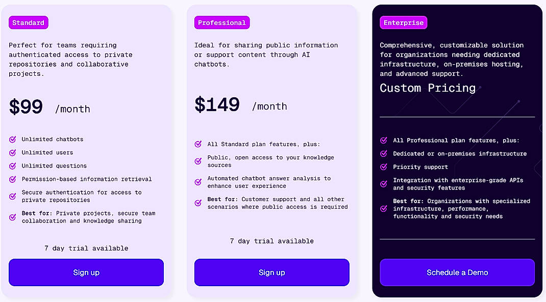Click the checkmark beside Public, open access feature
Screen dimensions: 546x302
point(198,160)
